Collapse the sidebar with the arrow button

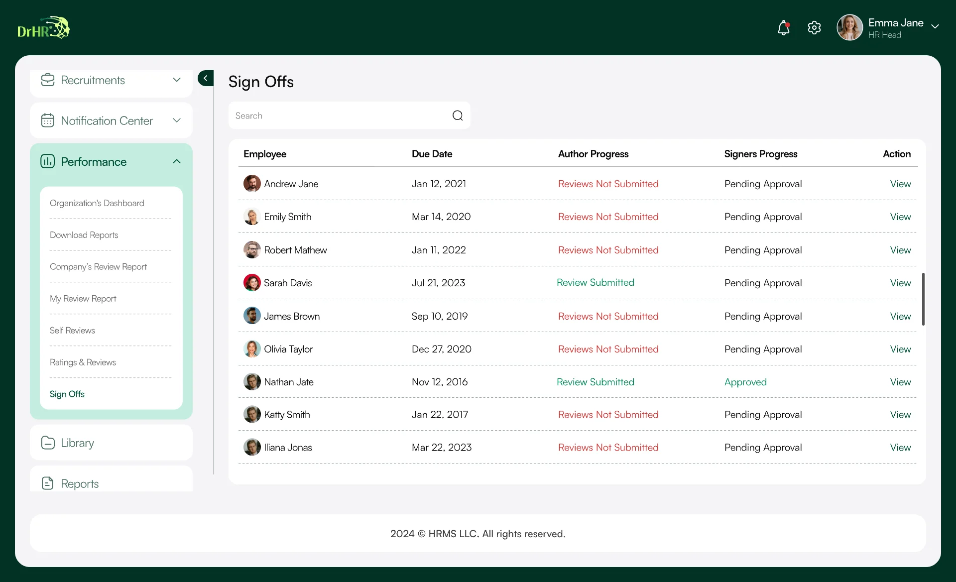[x=206, y=78]
